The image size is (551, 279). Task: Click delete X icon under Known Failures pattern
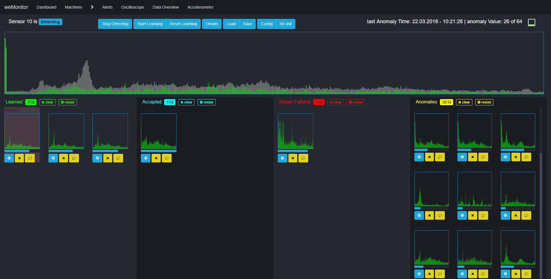[x=293, y=158]
